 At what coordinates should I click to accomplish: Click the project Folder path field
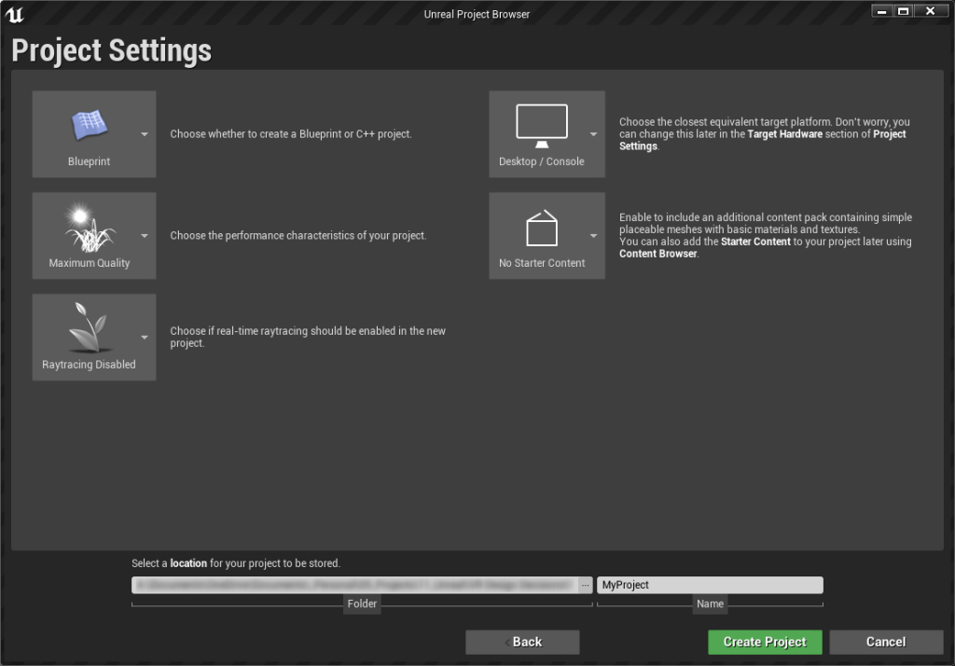(x=354, y=585)
